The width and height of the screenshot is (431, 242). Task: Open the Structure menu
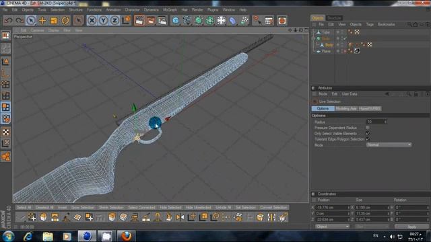(x=75, y=9)
